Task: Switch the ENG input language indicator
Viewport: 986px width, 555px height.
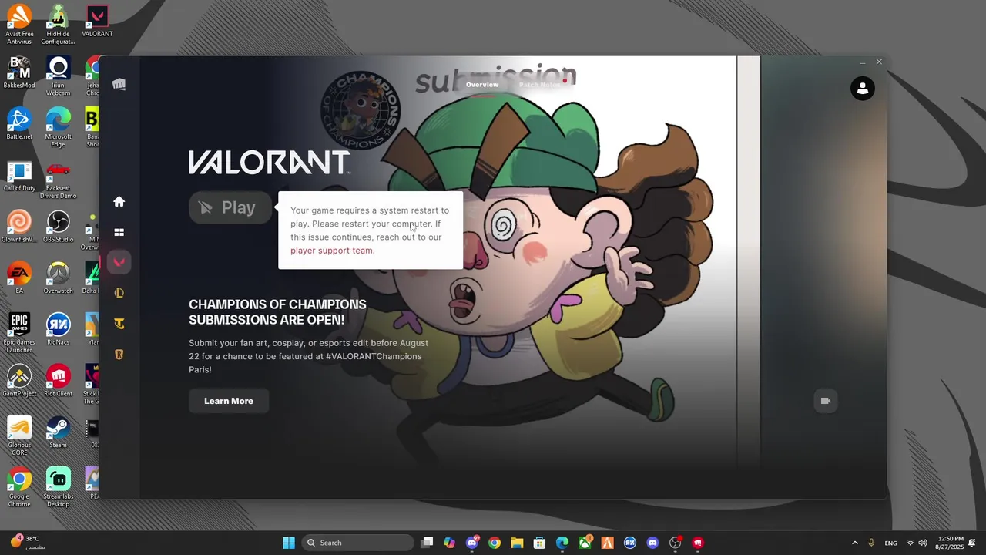Action: coord(890,543)
